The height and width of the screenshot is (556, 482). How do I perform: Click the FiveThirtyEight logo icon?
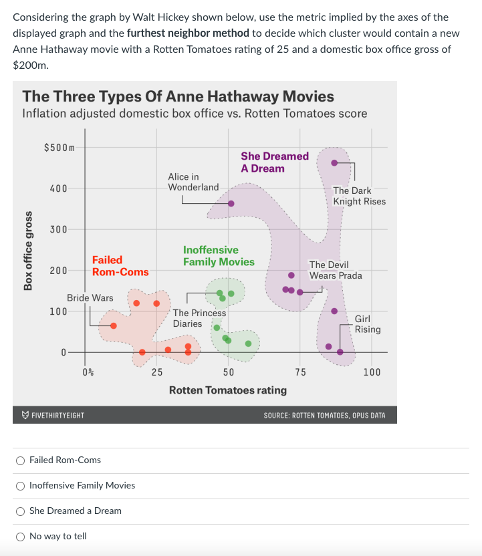(25, 414)
